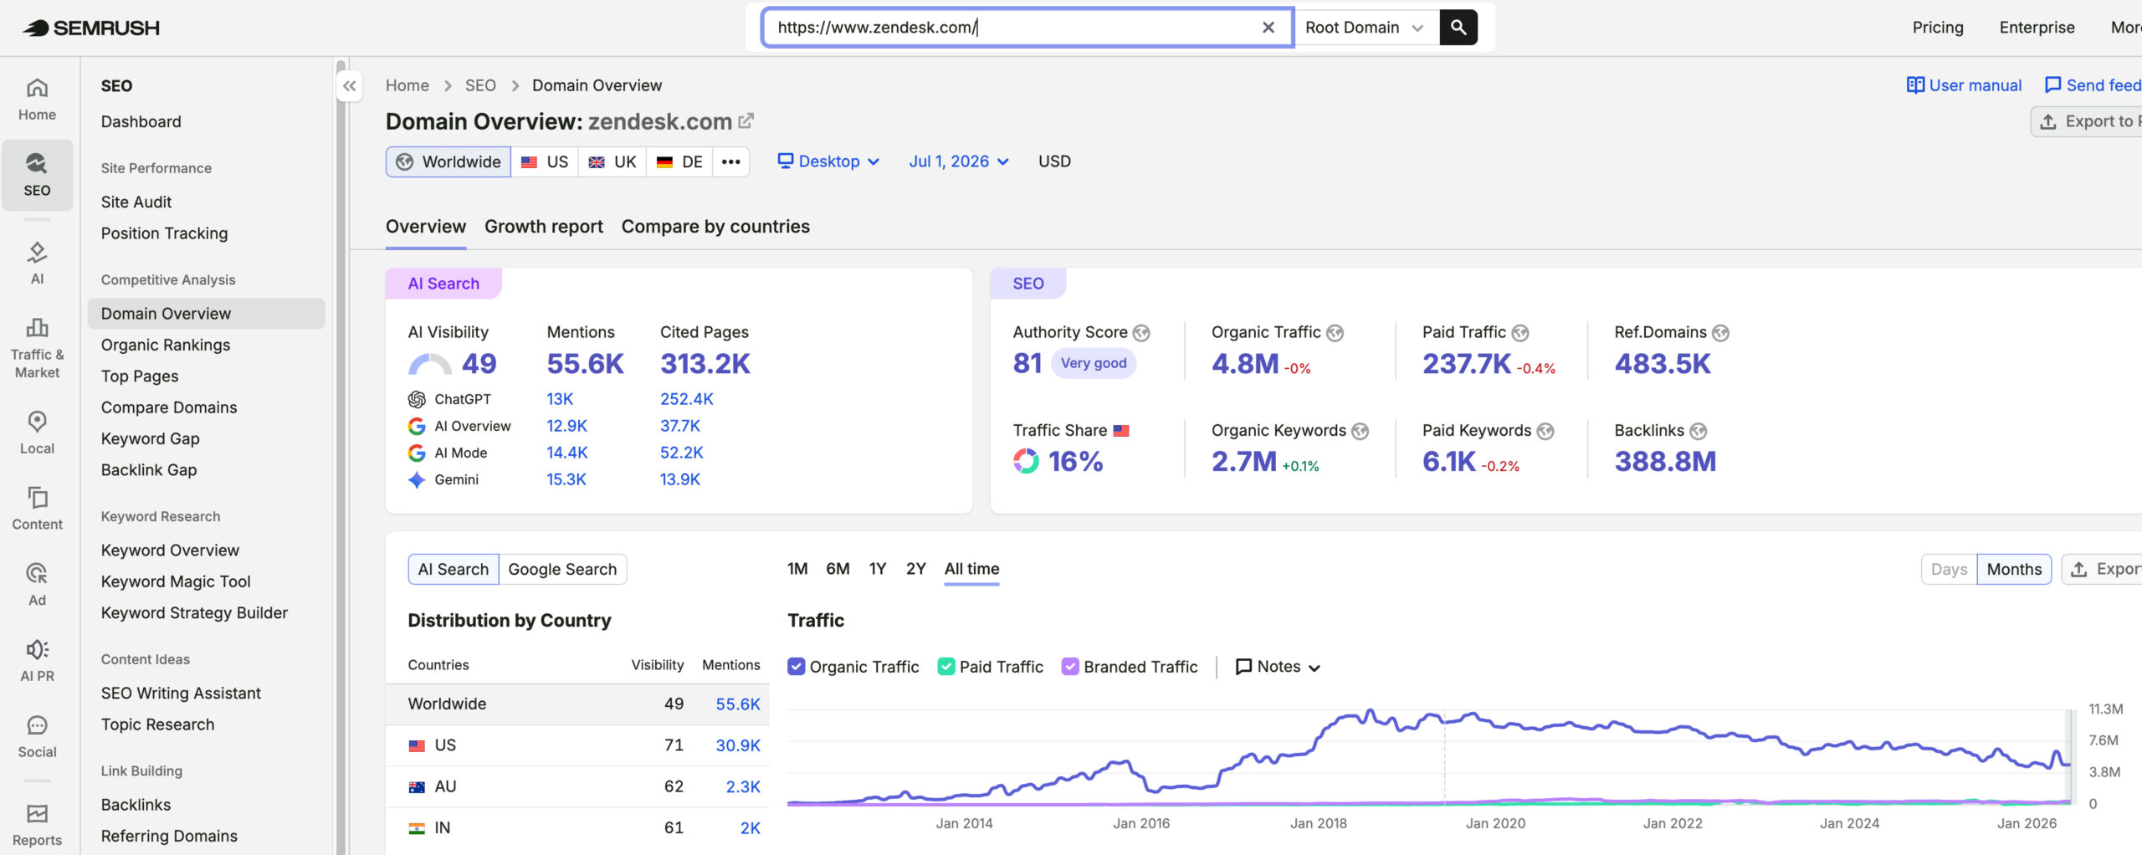Select All time range

click(971, 569)
